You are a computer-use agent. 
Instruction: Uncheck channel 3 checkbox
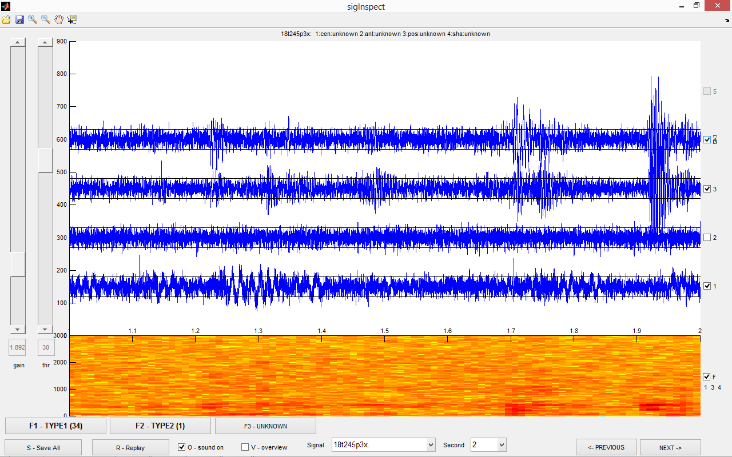pos(707,189)
